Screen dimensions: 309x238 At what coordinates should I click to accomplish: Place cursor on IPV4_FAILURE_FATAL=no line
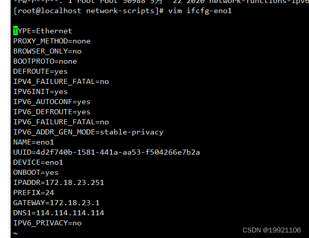tap(61, 81)
